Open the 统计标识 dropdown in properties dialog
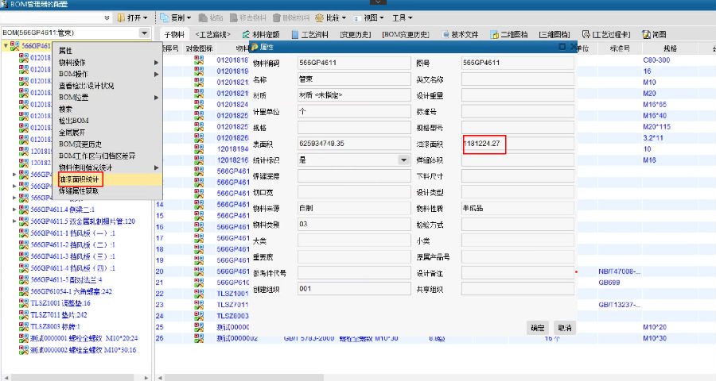Screen dimensions: 716x381 pos(404,160)
